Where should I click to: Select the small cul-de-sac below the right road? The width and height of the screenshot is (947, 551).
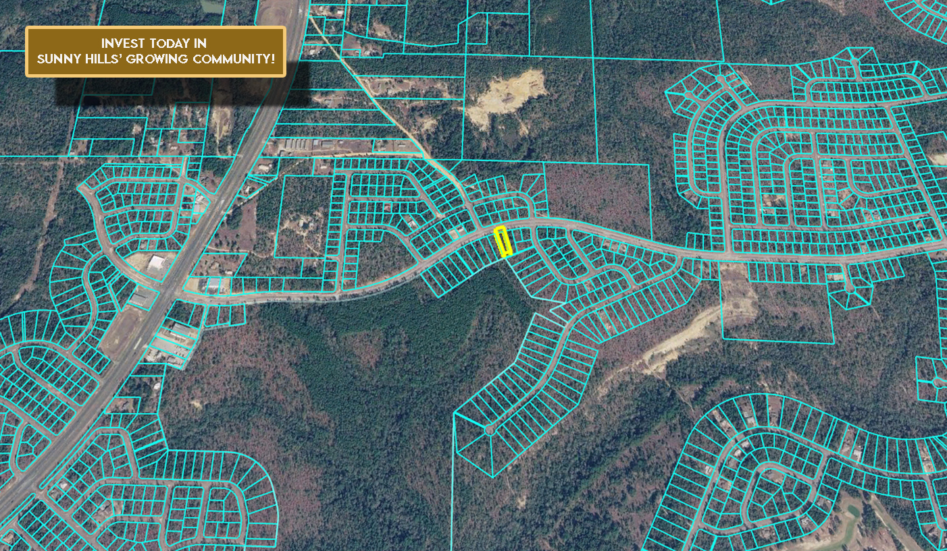(x=849, y=289)
